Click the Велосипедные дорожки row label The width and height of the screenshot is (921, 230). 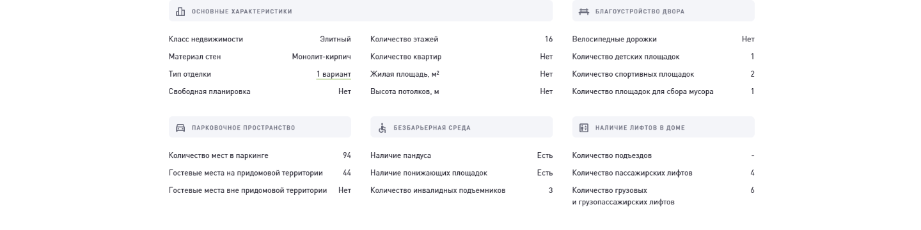(x=615, y=39)
